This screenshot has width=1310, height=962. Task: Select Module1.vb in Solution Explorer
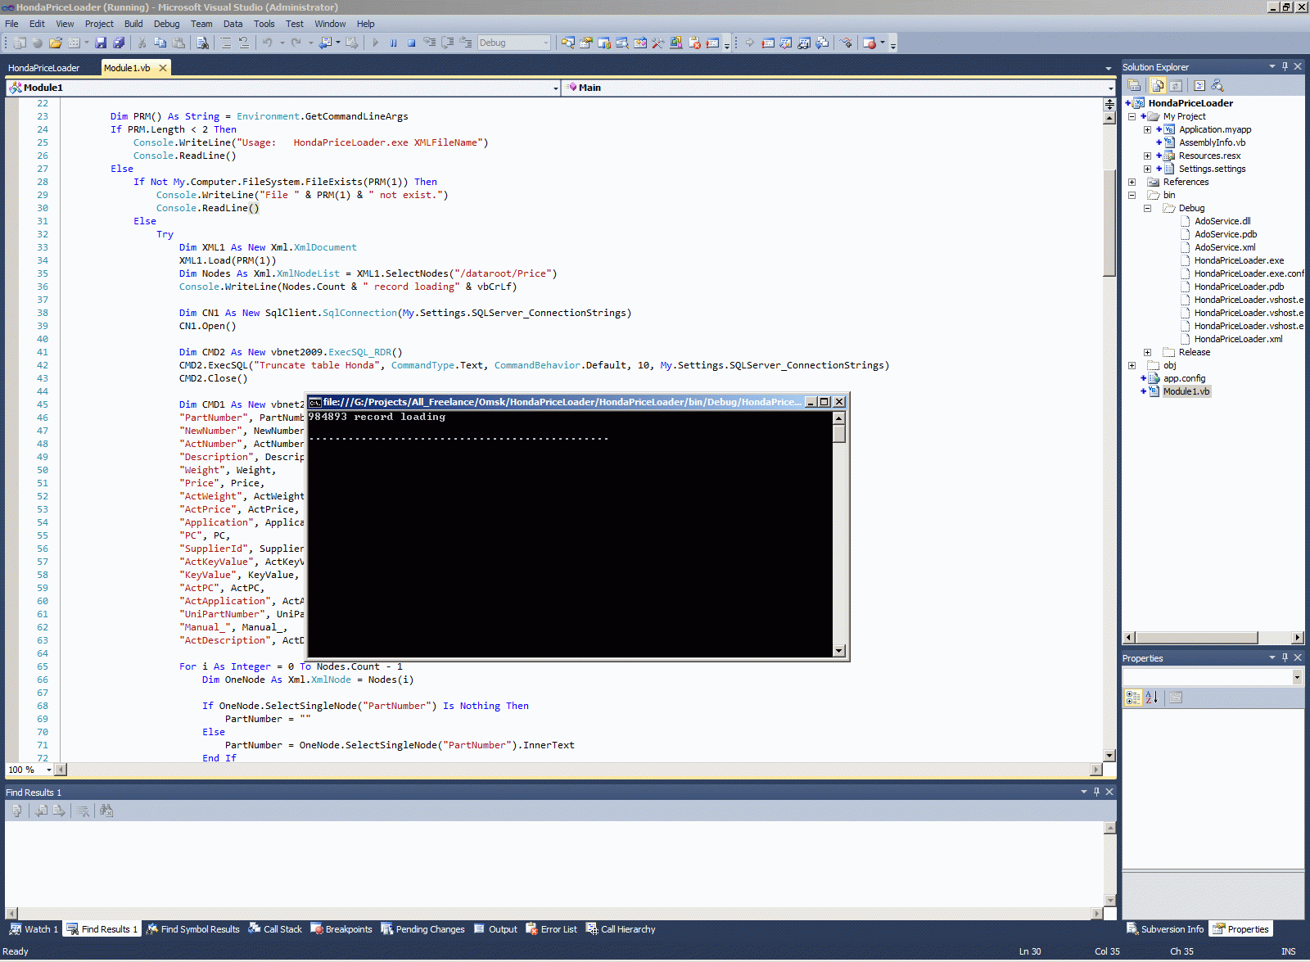point(1186,391)
